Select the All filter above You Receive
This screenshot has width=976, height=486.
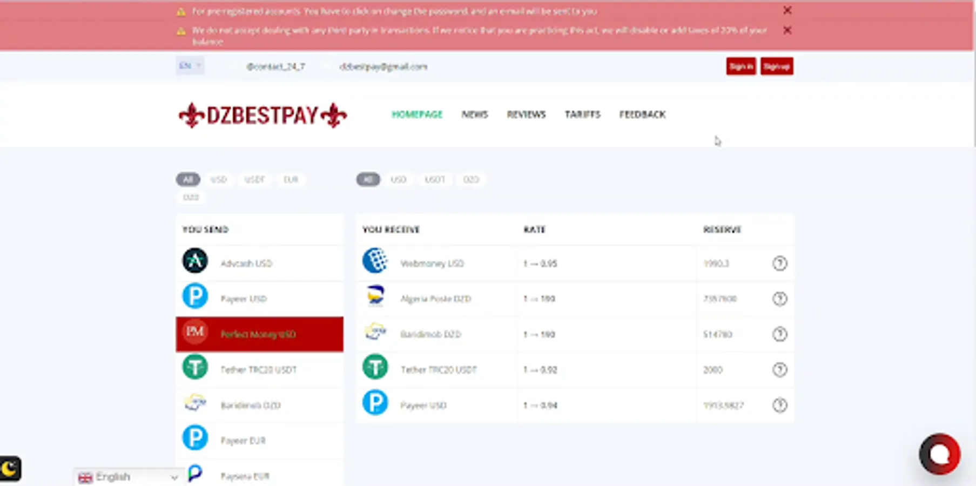click(x=368, y=179)
